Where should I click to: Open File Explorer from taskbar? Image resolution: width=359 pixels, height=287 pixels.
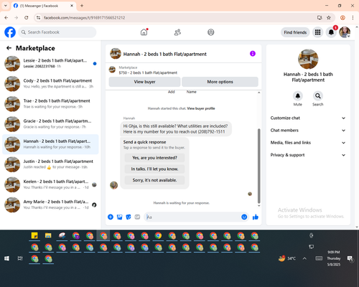click(x=48, y=235)
